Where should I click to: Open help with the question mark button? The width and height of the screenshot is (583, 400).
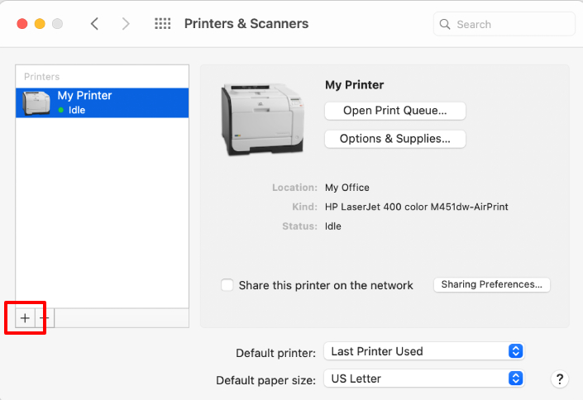coord(560,379)
